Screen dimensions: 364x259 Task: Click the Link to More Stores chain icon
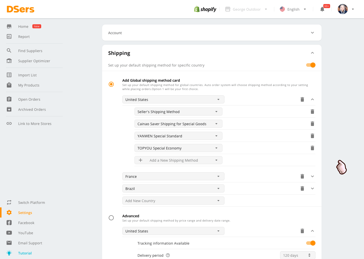[9, 123]
